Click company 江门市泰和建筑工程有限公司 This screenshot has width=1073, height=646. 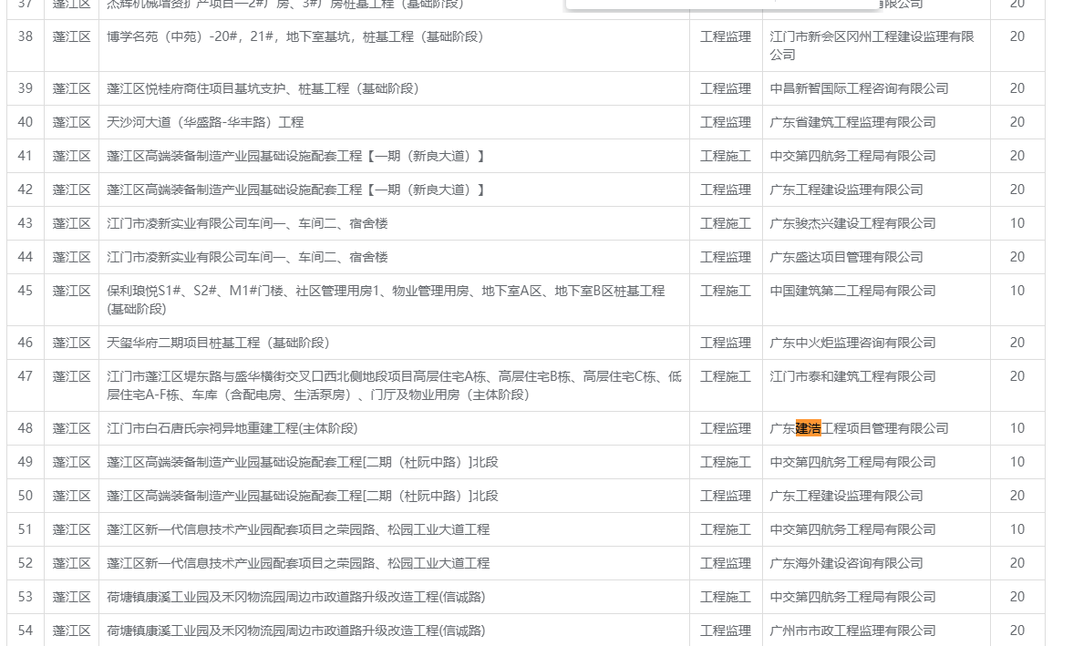click(x=852, y=376)
